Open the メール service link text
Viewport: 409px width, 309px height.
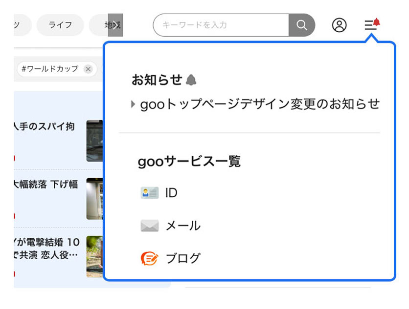[x=183, y=226]
